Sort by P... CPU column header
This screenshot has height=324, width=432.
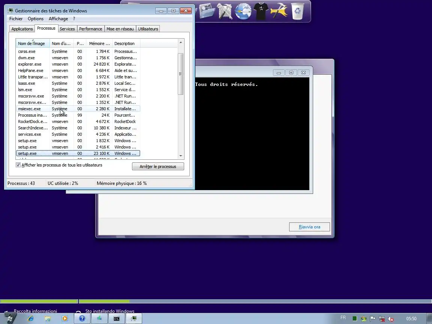[x=80, y=43]
